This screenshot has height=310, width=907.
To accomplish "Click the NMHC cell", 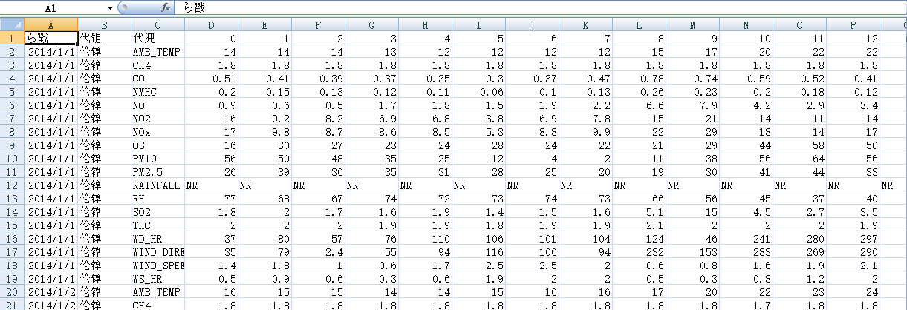I will tap(157, 92).
